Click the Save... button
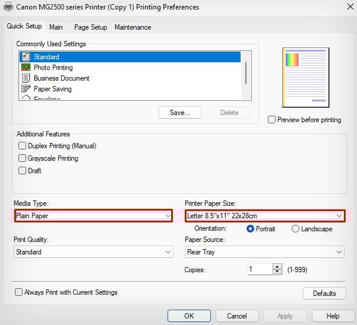The height and width of the screenshot is (325, 357). 180,113
